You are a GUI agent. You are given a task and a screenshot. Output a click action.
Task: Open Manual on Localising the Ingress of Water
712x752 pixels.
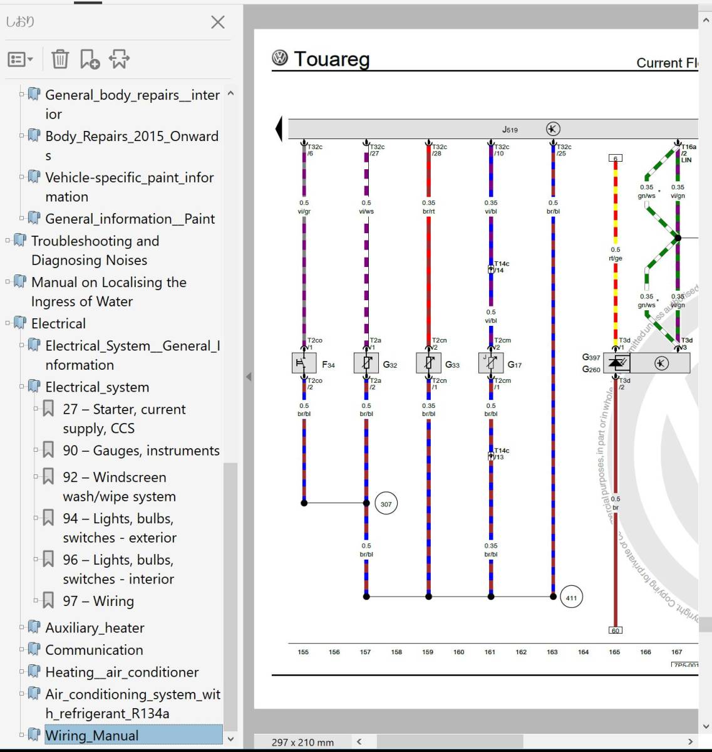tap(109, 292)
